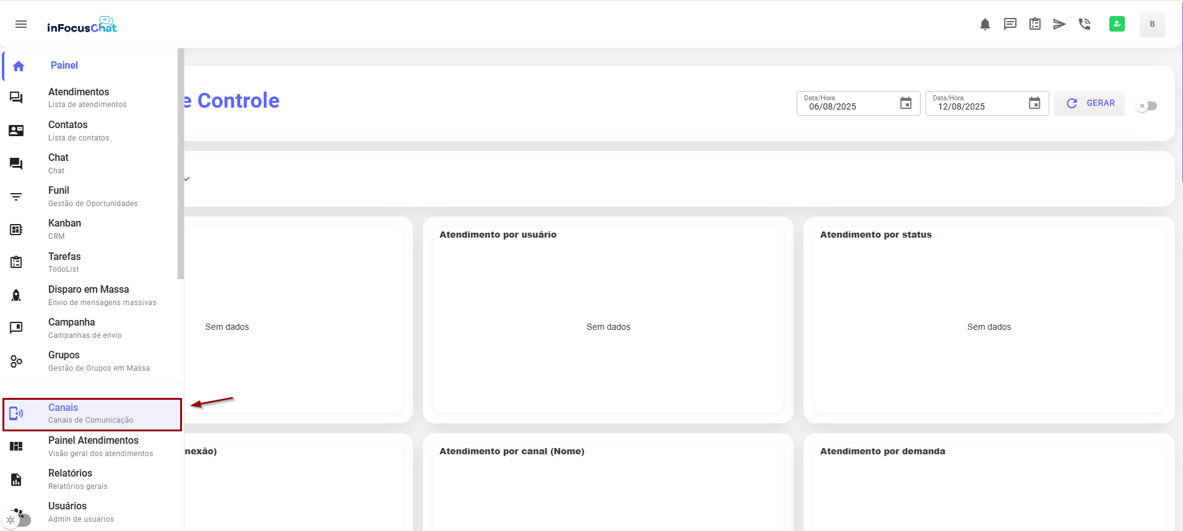Open the user avatar B button
1183x531 pixels.
point(1152,24)
